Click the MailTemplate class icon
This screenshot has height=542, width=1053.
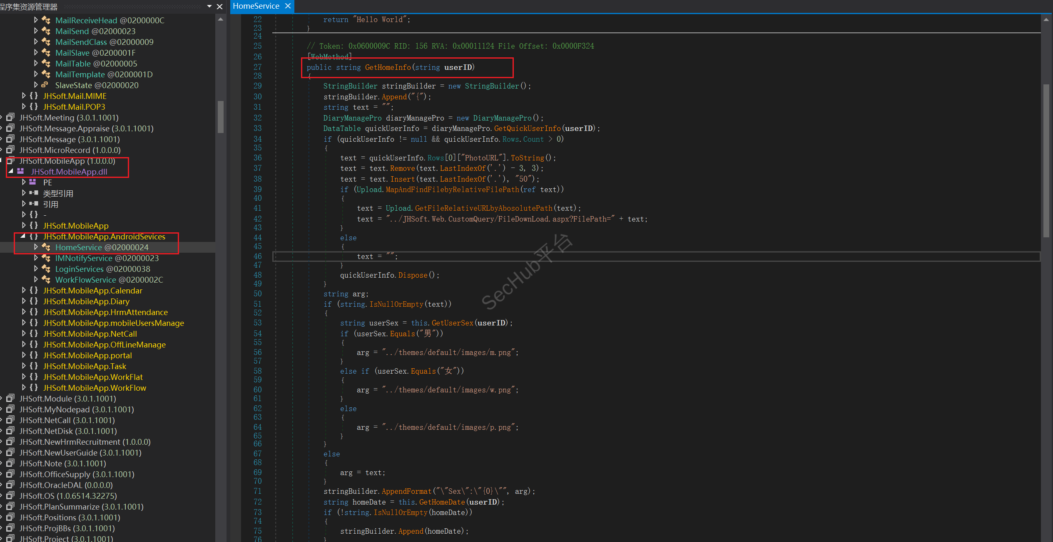click(46, 74)
